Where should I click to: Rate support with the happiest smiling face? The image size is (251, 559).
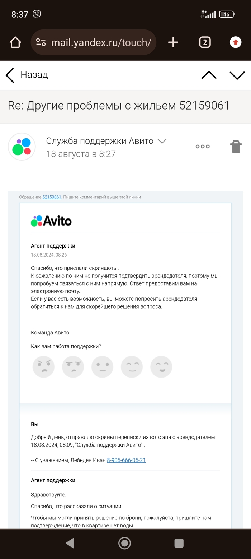tap(161, 367)
